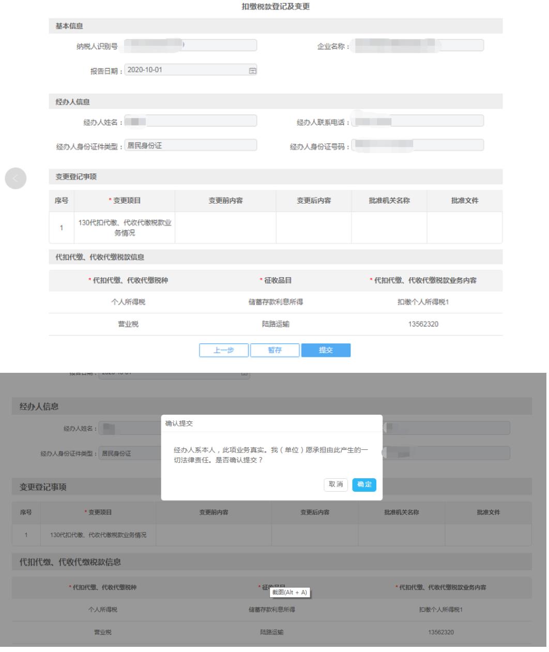The width and height of the screenshot is (549, 652).
Task: Select the 扣缴个人所得税1 entry in the undimmed table
Action: pyautogui.click(x=420, y=302)
